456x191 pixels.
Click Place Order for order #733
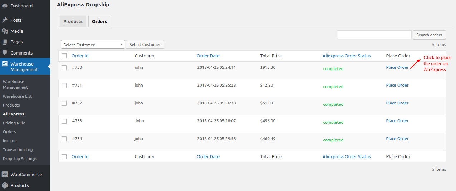tap(397, 121)
